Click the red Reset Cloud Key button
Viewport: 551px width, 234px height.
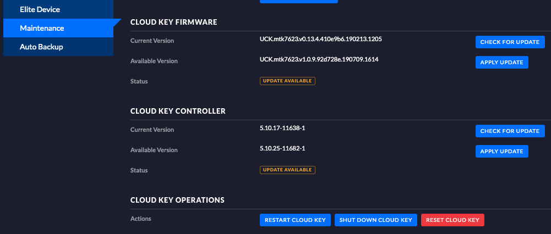point(452,220)
